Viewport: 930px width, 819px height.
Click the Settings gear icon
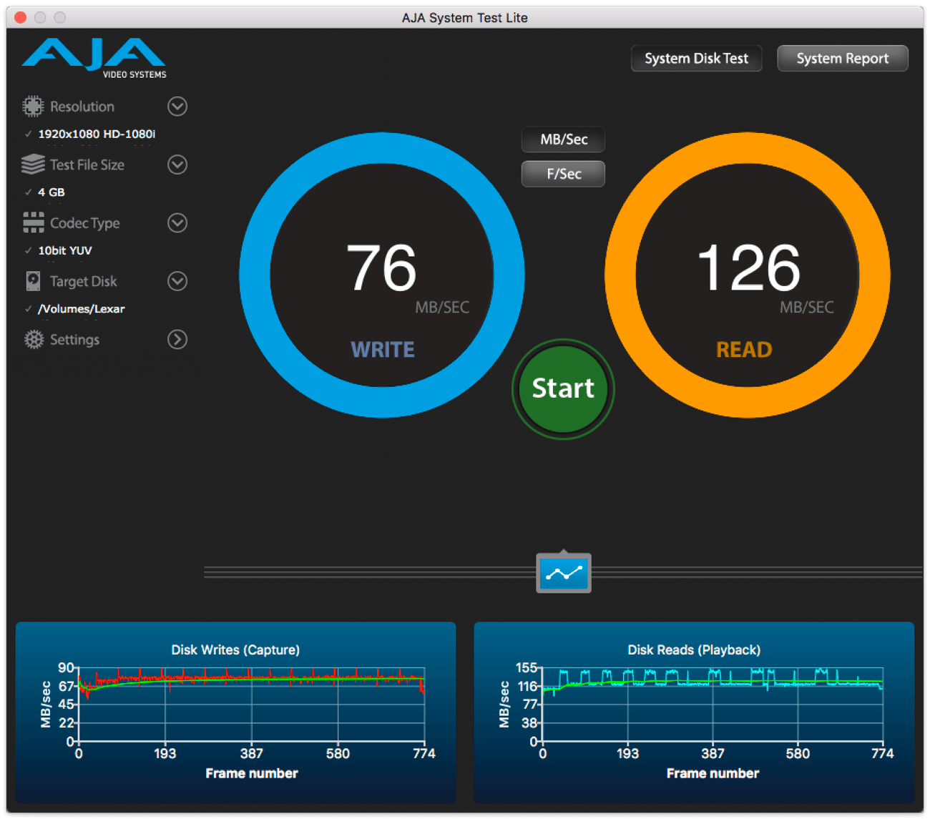click(34, 340)
